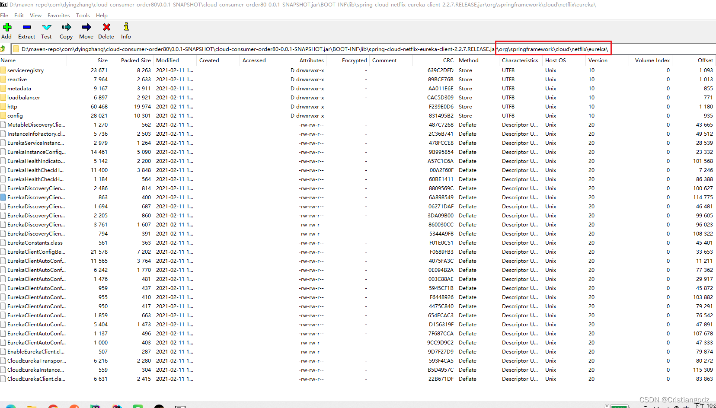Open the Help menu
Viewport: 716px width, 408px height.
point(102,16)
